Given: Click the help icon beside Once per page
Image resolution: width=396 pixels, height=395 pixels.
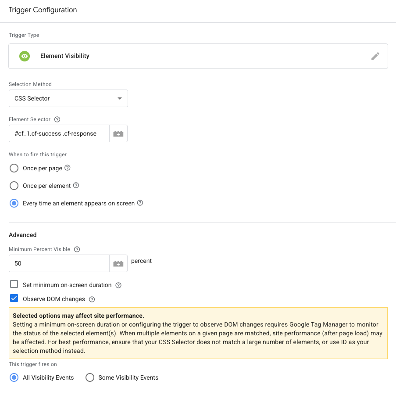Looking at the screenshot, I should [68, 168].
